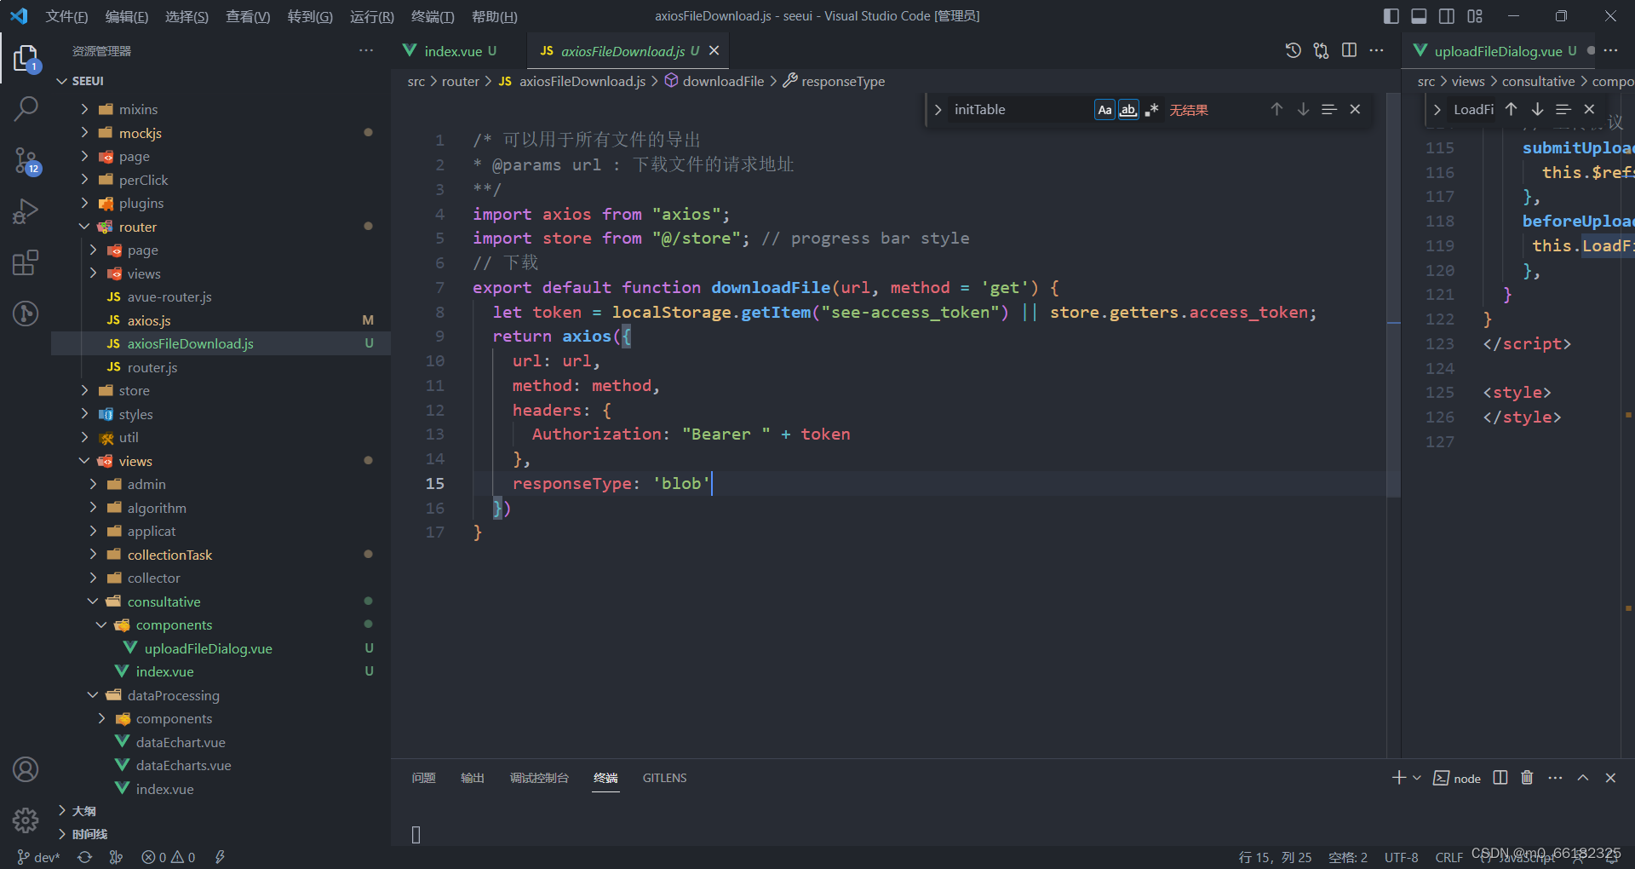Image resolution: width=1635 pixels, height=869 pixels.
Task: Open the 终端(T) menu
Action: (x=433, y=16)
